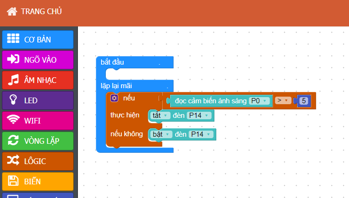The width and height of the screenshot is (349, 198).
Task: Click the grid icon in CƠ BẢN
Action: (13, 39)
